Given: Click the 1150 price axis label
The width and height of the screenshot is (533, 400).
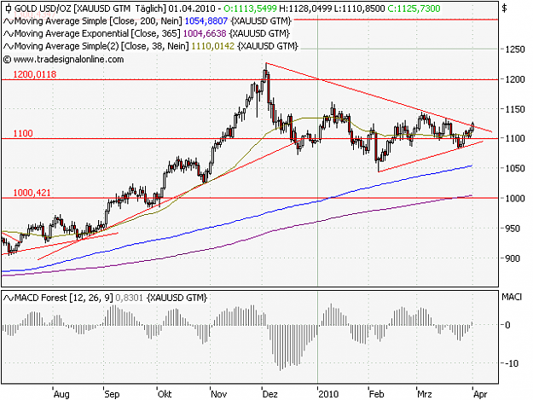Looking at the screenshot, I should [x=515, y=109].
